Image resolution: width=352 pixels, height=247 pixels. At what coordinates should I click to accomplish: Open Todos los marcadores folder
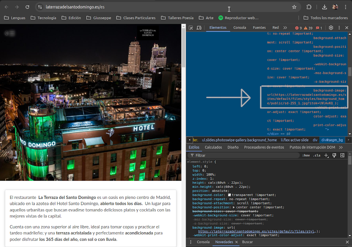click(326, 18)
